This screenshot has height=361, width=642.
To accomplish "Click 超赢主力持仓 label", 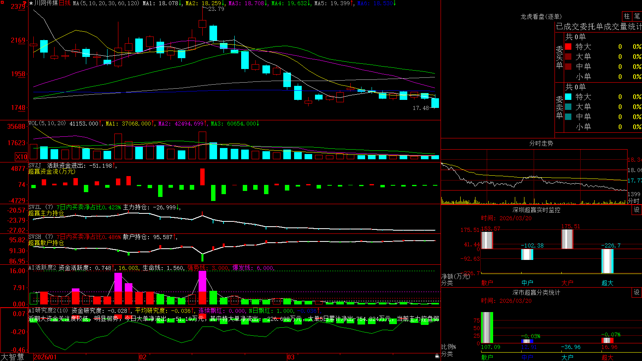I will pyautogui.click(x=46, y=213).
